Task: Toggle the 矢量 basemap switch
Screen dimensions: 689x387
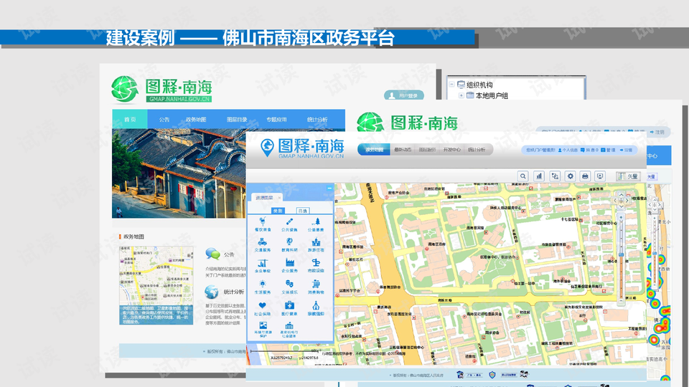Action: 628,176
